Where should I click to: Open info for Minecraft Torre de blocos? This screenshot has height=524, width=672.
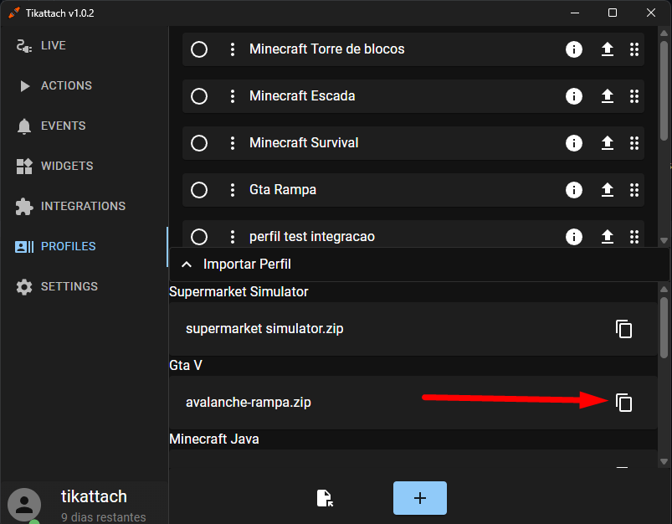coord(574,49)
